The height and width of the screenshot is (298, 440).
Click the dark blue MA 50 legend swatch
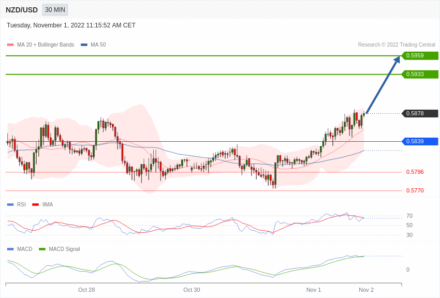click(84, 44)
